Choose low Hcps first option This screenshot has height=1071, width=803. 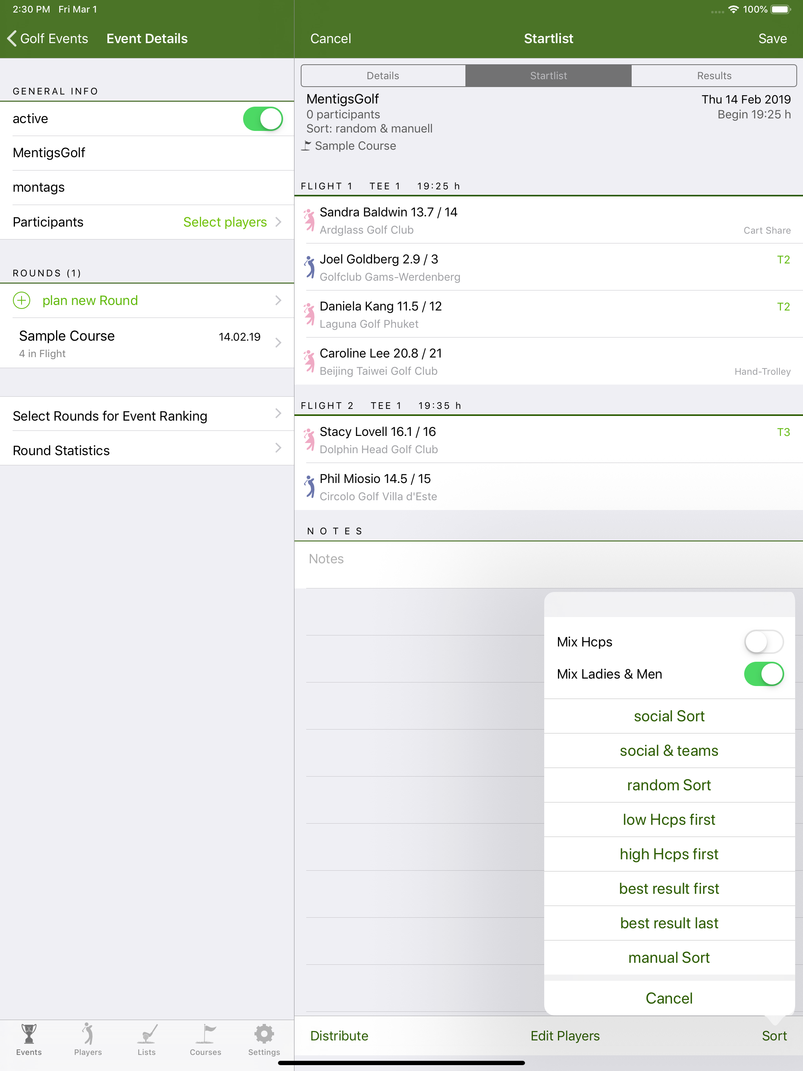click(x=669, y=820)
